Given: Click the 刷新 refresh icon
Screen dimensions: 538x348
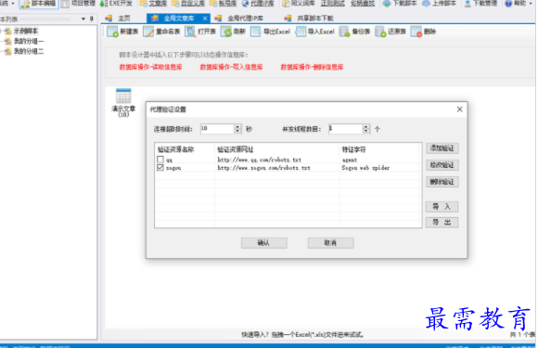Looking at the screenshot, I should tap(226, 32).
